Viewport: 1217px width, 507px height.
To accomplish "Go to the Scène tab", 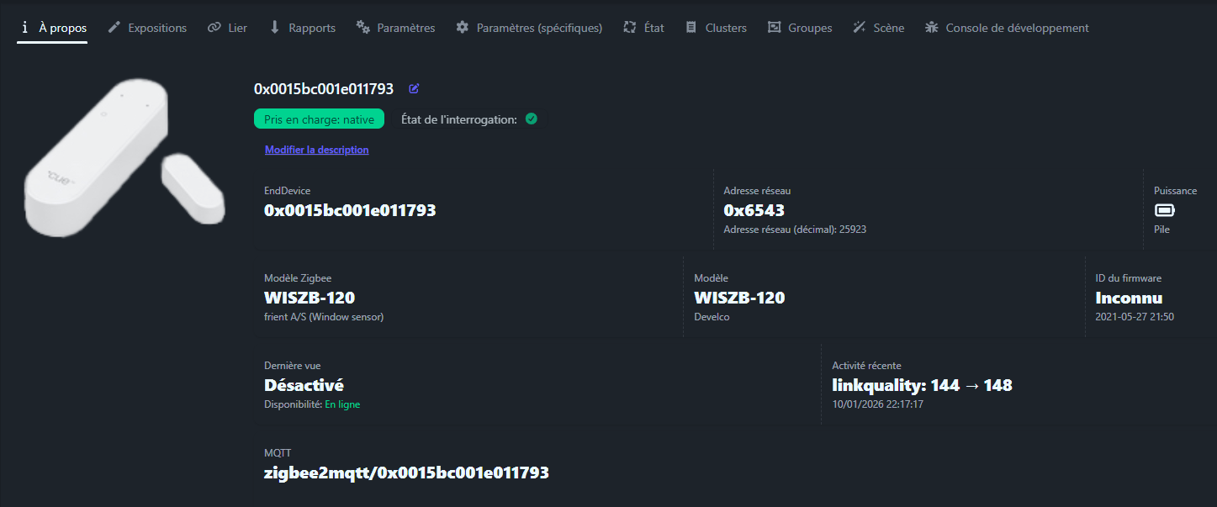I will 879,28.
